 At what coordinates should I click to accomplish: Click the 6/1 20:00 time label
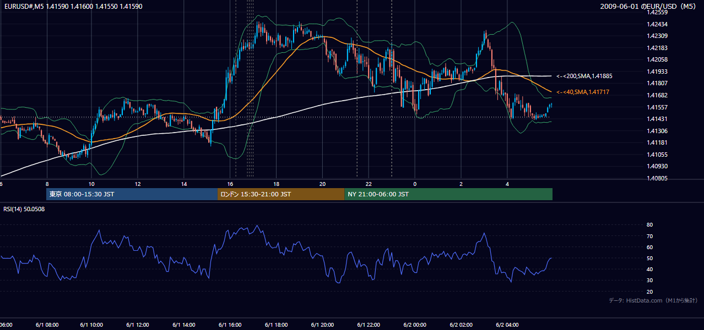[322, 325]
